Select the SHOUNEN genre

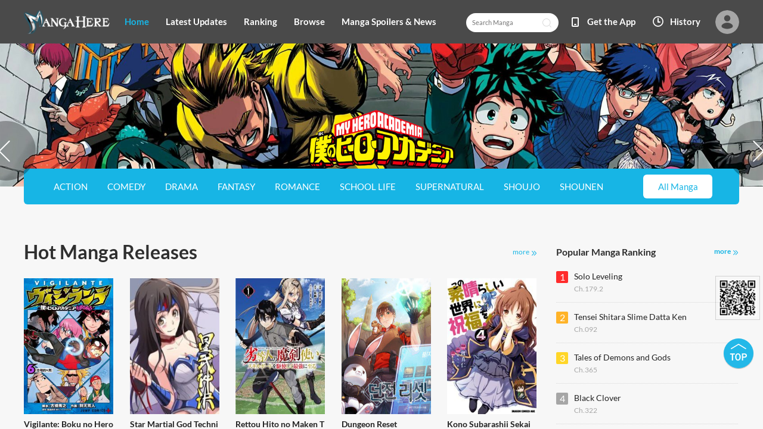tap(581, 186)
